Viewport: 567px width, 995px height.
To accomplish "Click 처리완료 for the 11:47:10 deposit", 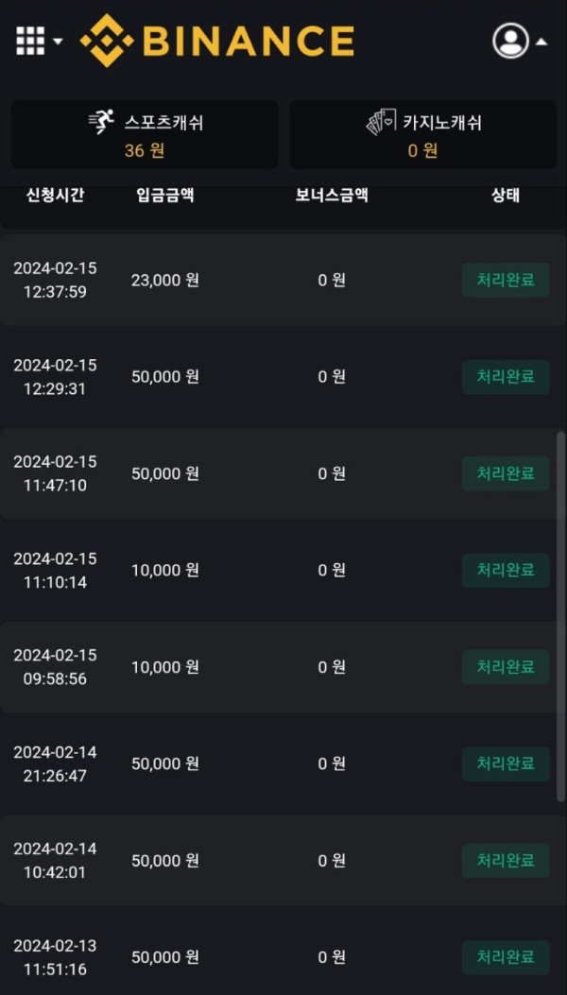I will tap(506, 473).
